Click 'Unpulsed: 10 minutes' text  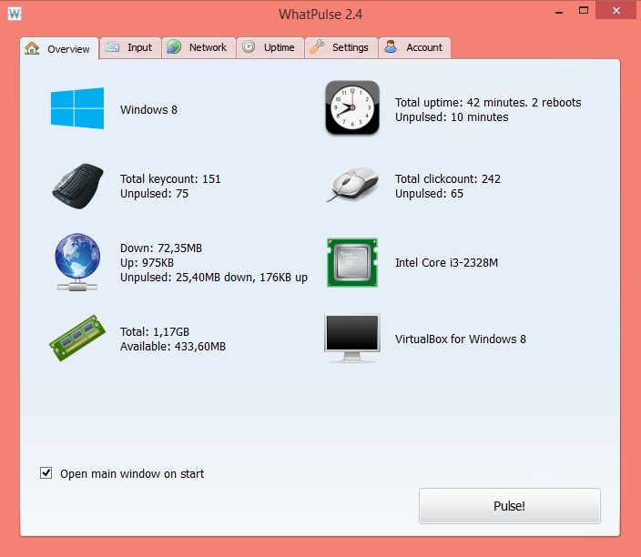point(452,116)
